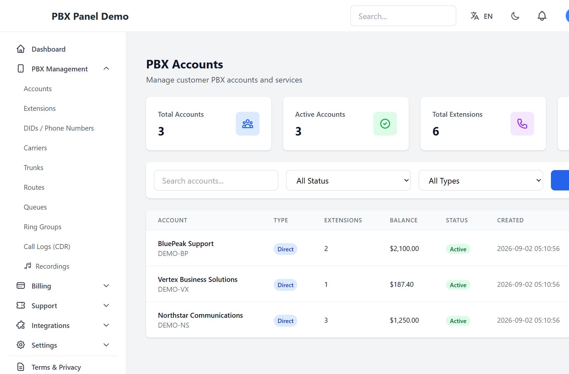
Task: Focus the global Search field
Action: point(403,16)
